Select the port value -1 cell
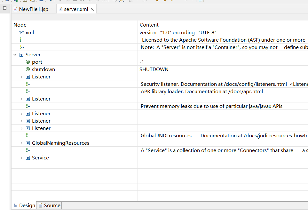 [223, 62]
